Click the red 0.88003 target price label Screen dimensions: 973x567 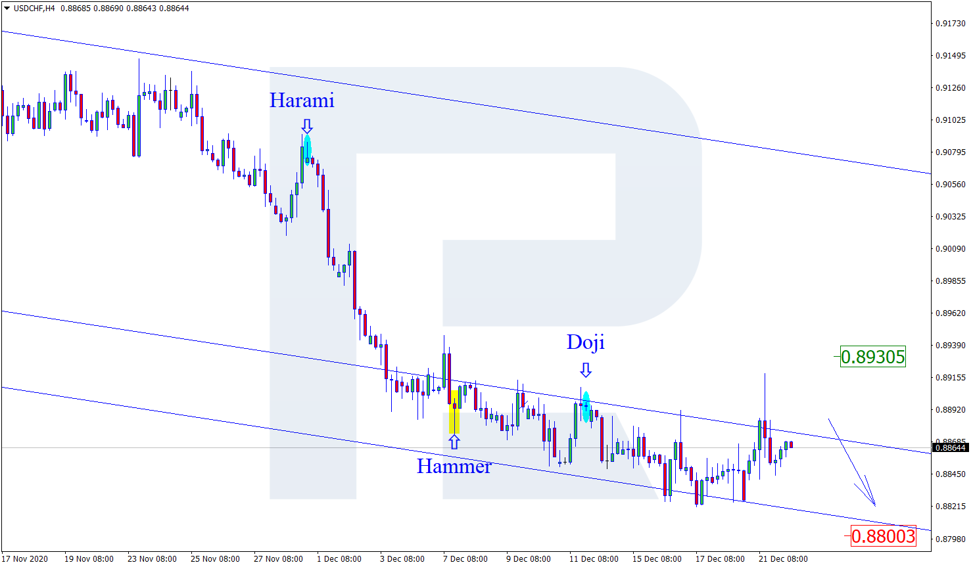(x=883, y=536)
